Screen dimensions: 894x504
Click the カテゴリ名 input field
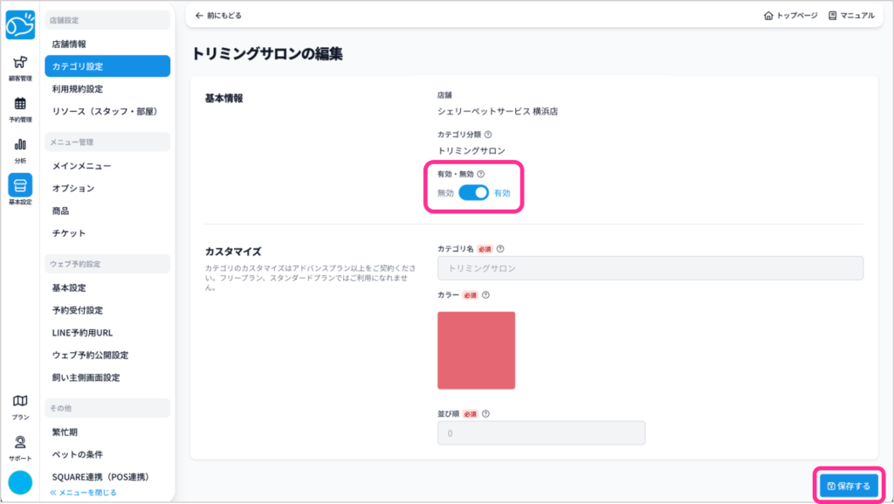click(x=650, y=268)
